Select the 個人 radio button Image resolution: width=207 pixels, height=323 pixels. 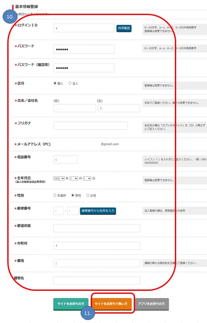(x=55, y=83)
